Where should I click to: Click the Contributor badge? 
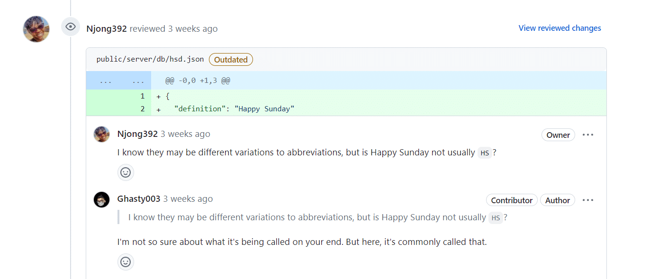(x=512, y=200)
